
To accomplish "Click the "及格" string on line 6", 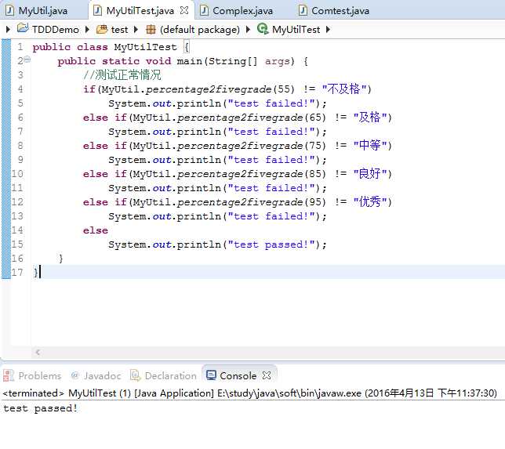I will (x=369, y=117).
